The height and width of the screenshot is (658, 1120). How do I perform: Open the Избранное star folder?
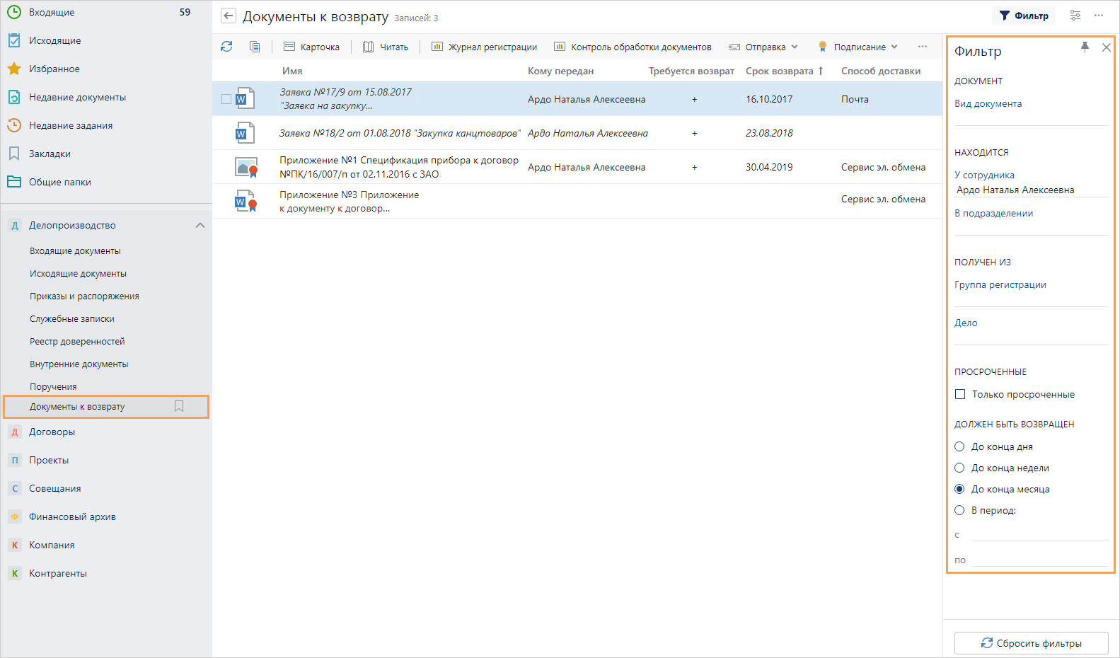[54, 69]
